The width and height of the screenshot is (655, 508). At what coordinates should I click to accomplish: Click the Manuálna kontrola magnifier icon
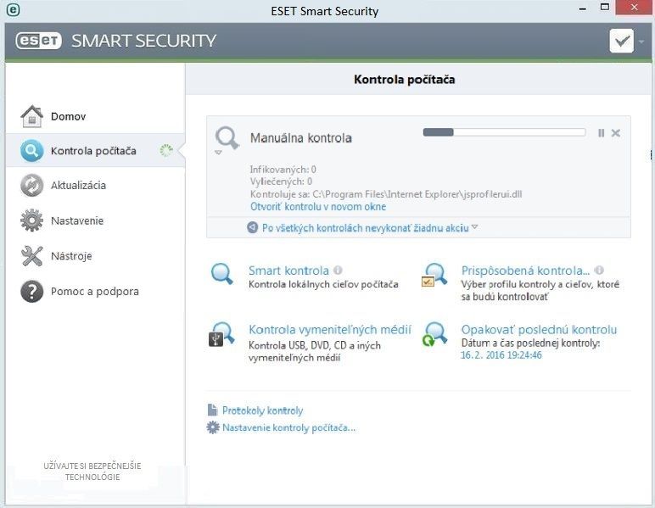pyautogui.click(x=227, y=138)
